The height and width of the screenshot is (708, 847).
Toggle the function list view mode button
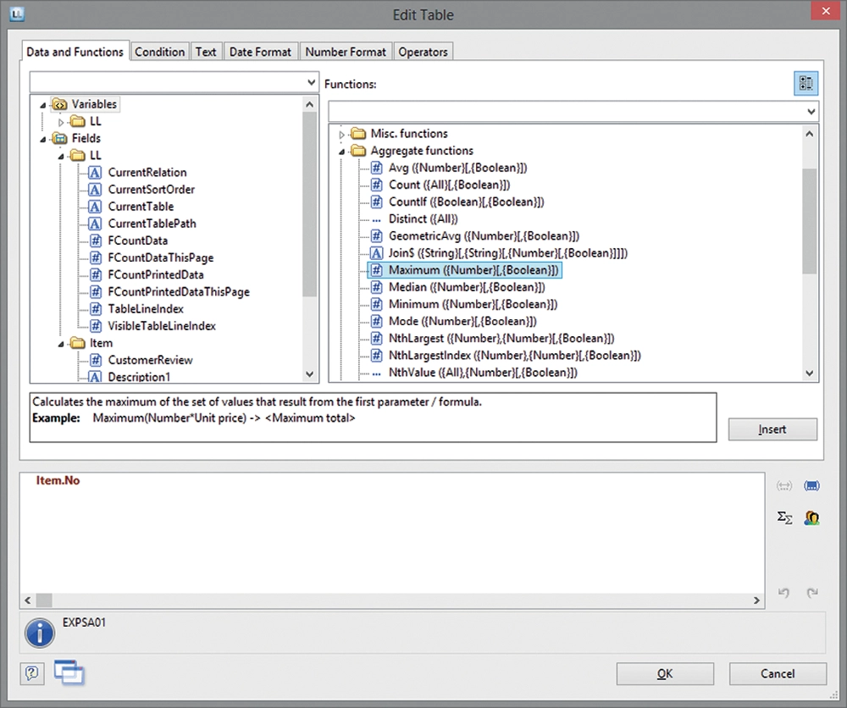click(805, 83)
